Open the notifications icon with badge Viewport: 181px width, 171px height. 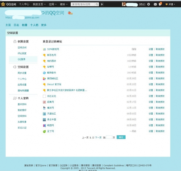pos(160,4)
